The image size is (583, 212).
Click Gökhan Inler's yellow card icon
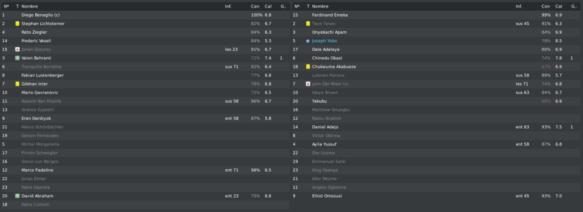pos(17,84)
